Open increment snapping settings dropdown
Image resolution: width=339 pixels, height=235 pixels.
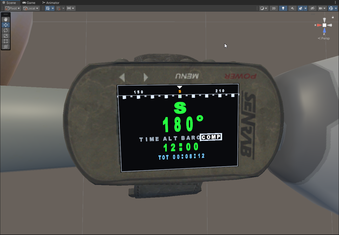71,8
